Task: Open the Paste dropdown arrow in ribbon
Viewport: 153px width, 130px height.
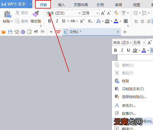Action: point(12,21)
